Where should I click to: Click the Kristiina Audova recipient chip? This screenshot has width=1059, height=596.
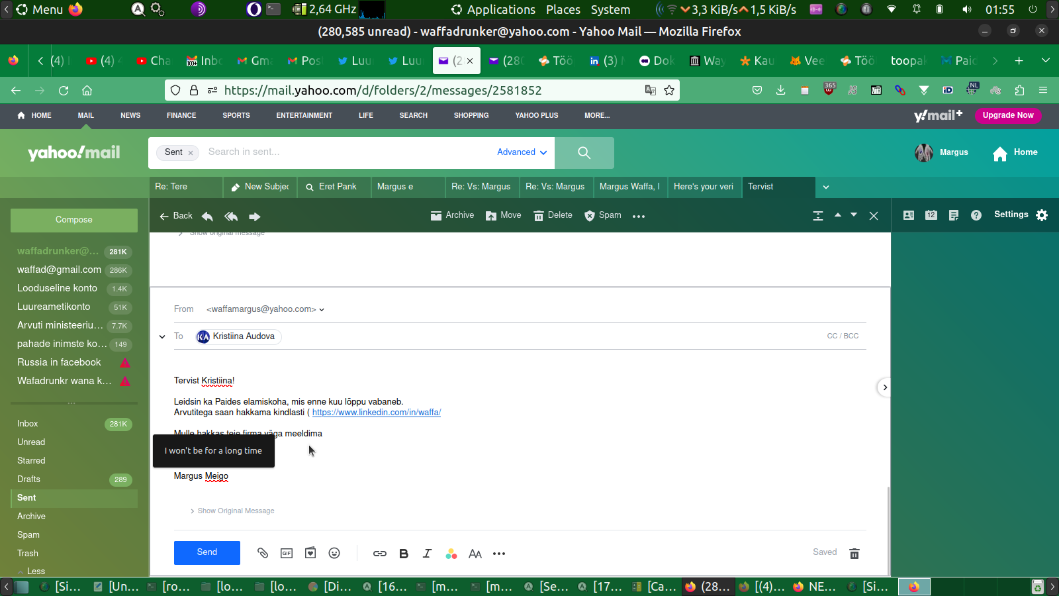coord(238,336)
